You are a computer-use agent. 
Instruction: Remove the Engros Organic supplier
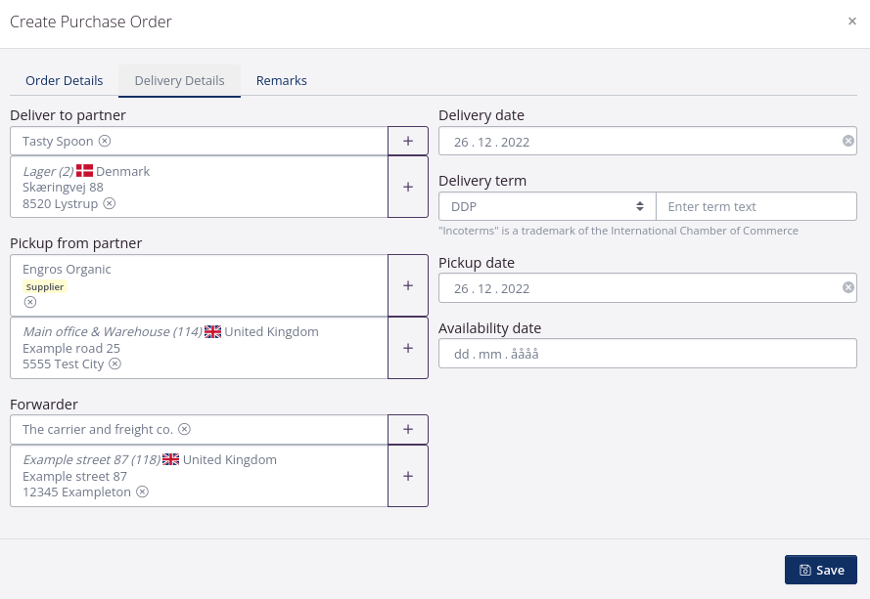click(30, 302)
